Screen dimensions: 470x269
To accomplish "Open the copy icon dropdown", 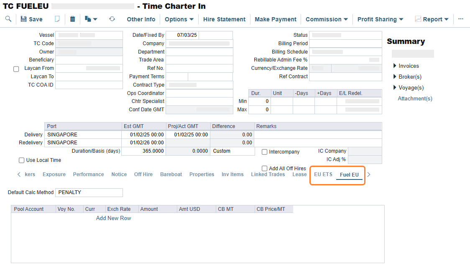I will tap(91, 19).
